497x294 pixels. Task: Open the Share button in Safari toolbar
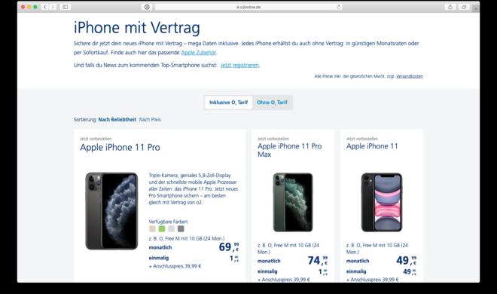[x=450, y=7]
